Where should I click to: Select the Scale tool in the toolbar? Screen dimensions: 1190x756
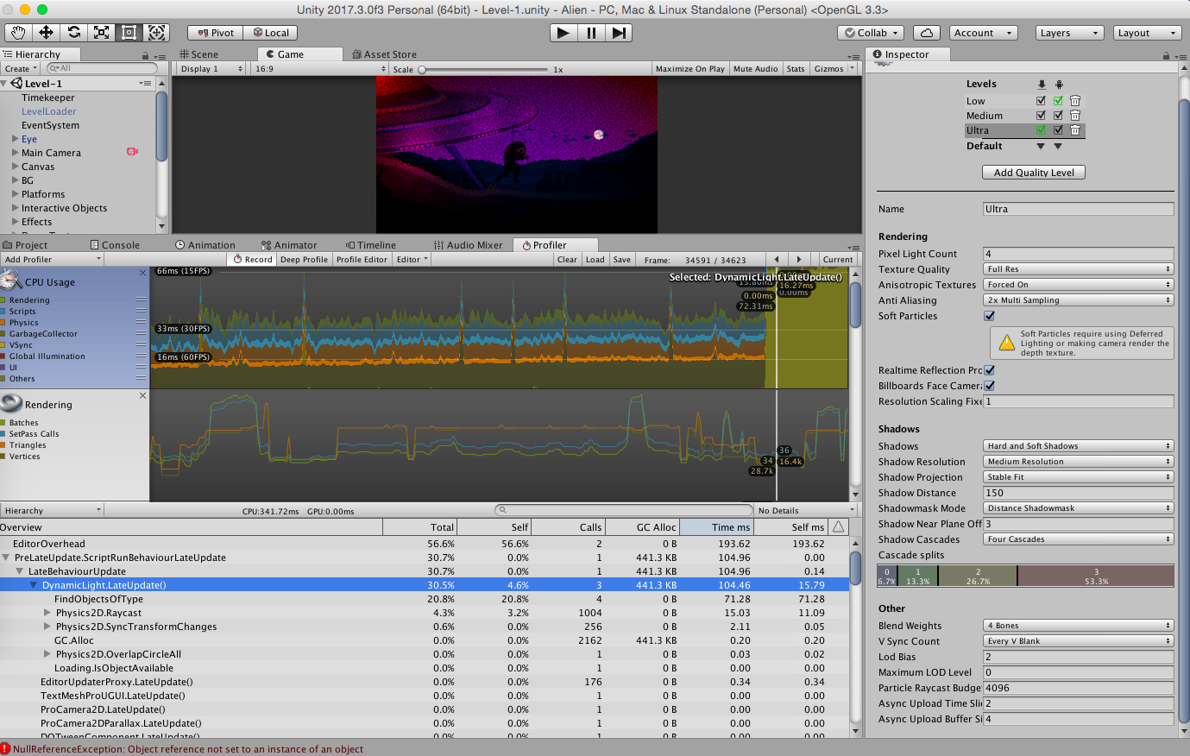(101, 33)
